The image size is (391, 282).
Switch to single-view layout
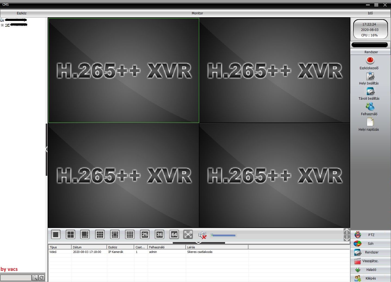56,234
